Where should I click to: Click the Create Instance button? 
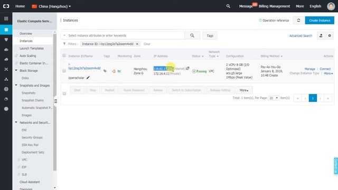(320, 20)
